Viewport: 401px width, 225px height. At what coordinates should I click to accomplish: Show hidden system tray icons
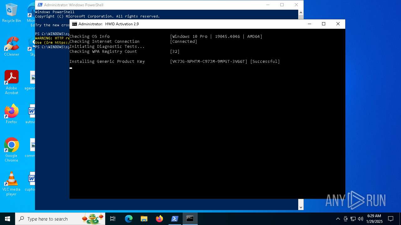338,219
